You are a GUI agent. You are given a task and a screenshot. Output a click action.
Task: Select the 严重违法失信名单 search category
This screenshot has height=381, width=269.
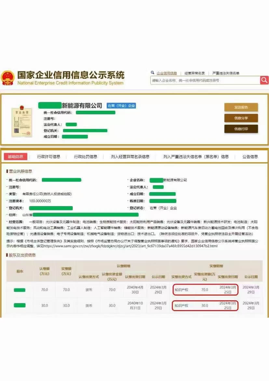(226, 73)
